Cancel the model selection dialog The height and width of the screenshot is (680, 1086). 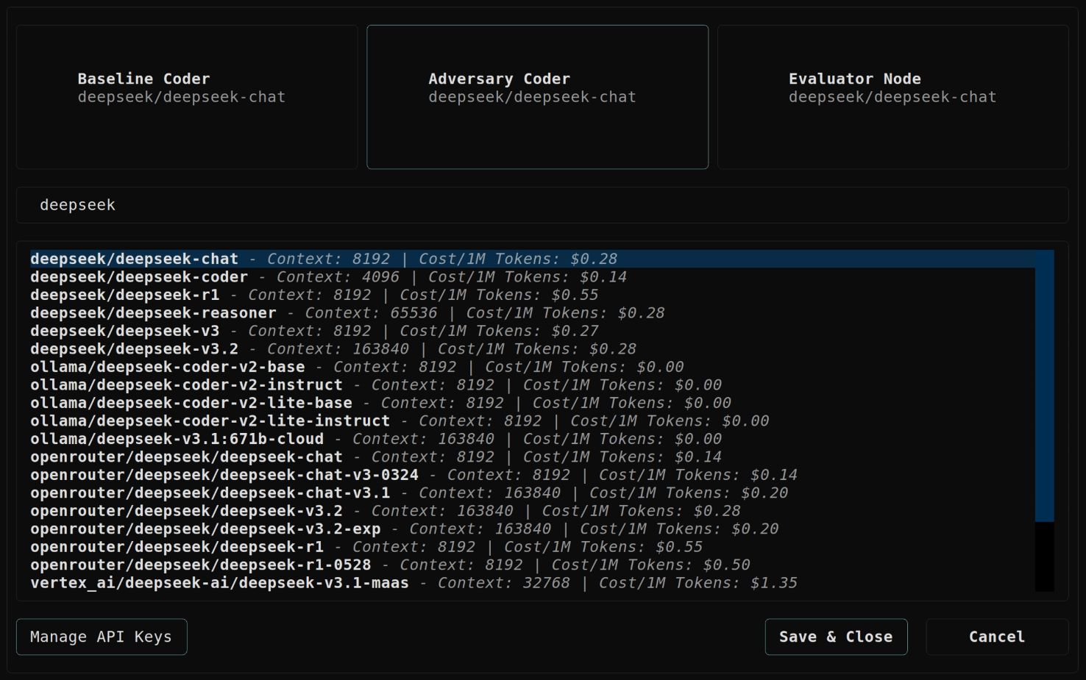[x=997, y=637]
